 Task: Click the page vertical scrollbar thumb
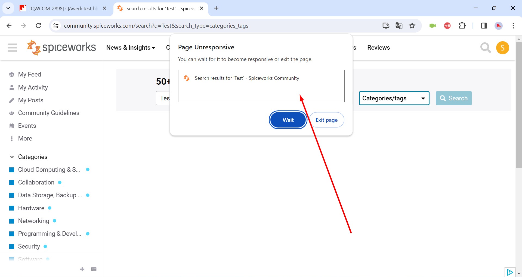pyautogui.click(x=519, y=105)
